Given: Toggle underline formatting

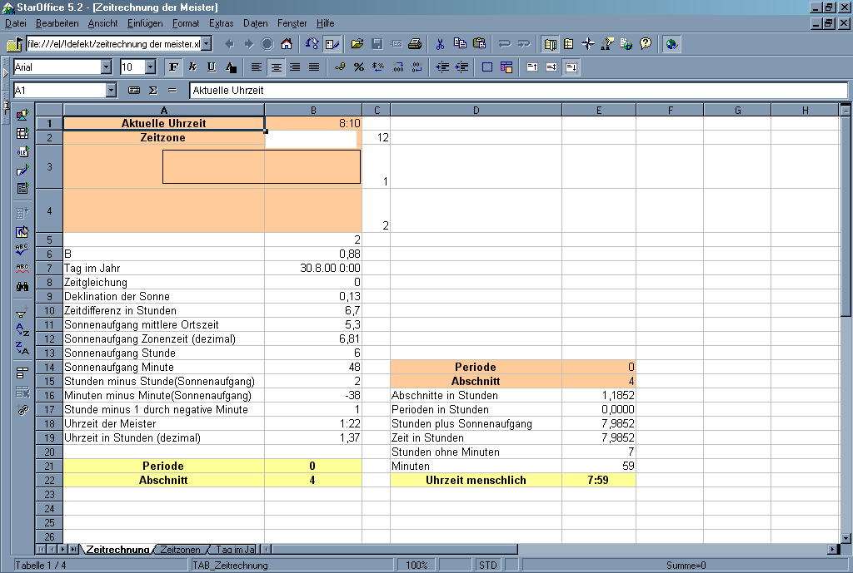Looking at the screenshot, I should pos(211,67).
